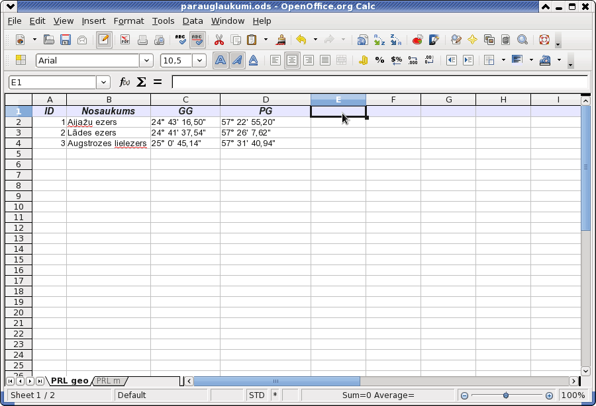
Task: Open the File menu
Action: point(15,21)
